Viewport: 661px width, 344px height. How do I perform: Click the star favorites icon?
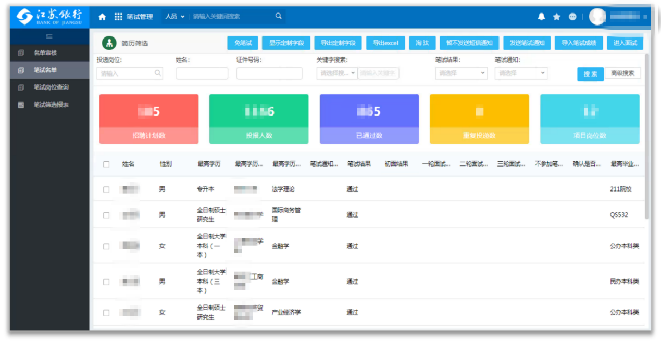tap(557, 17)
